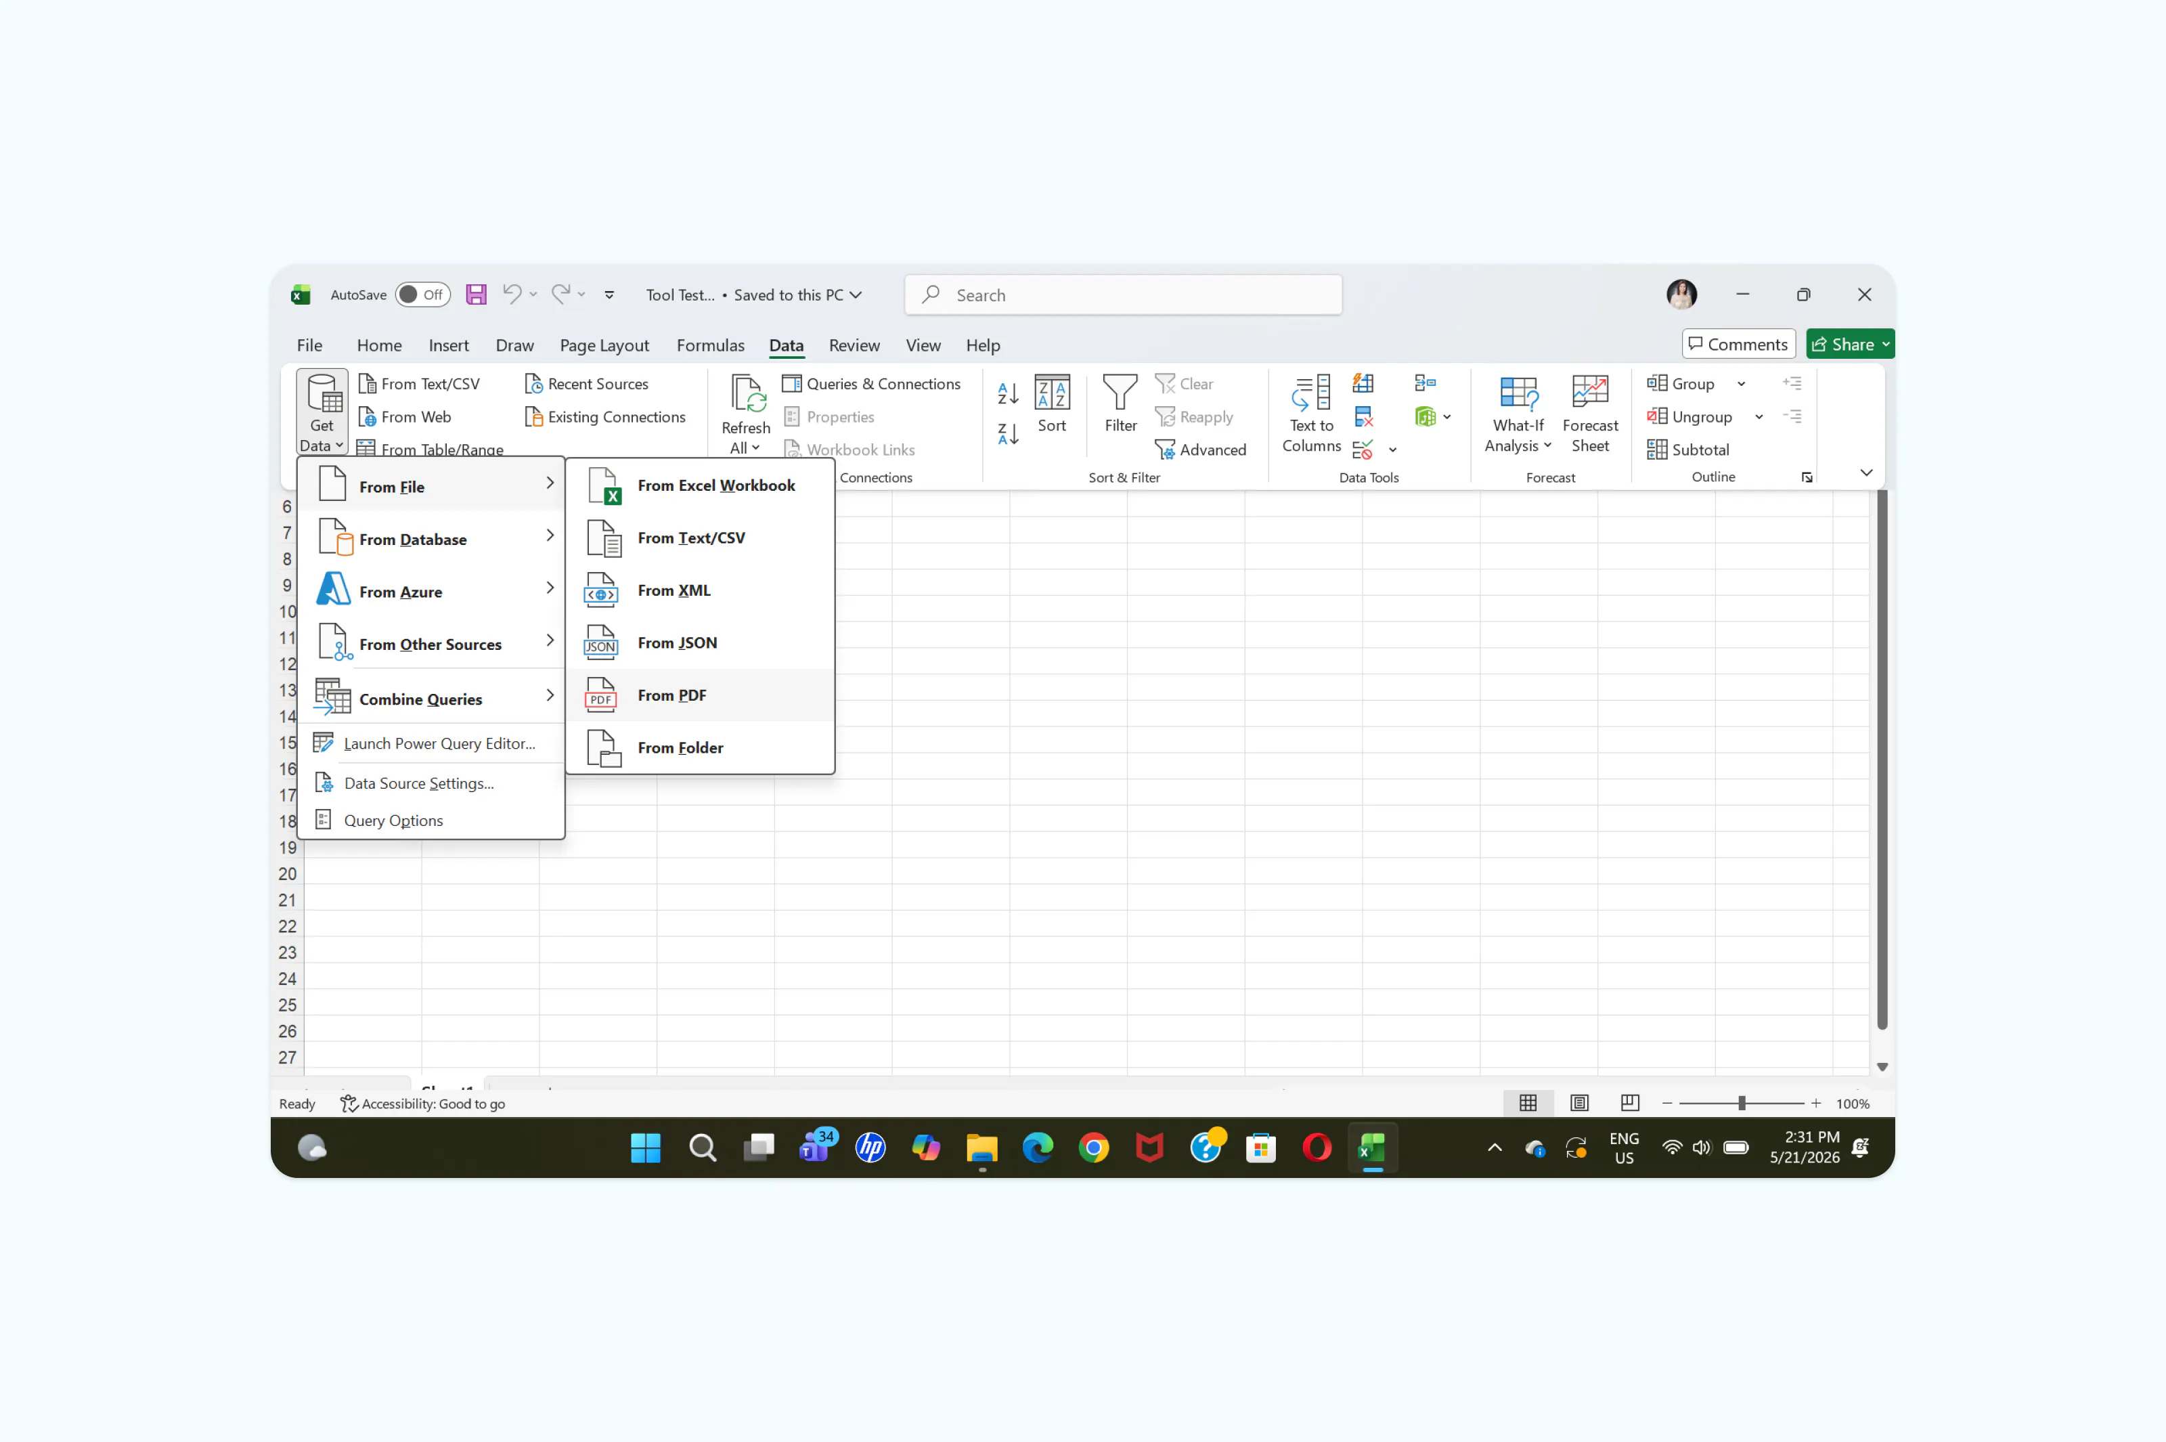Open the Comments pane
This screenshot has height=1442, width=2166.
click(x=1738, y=344)
